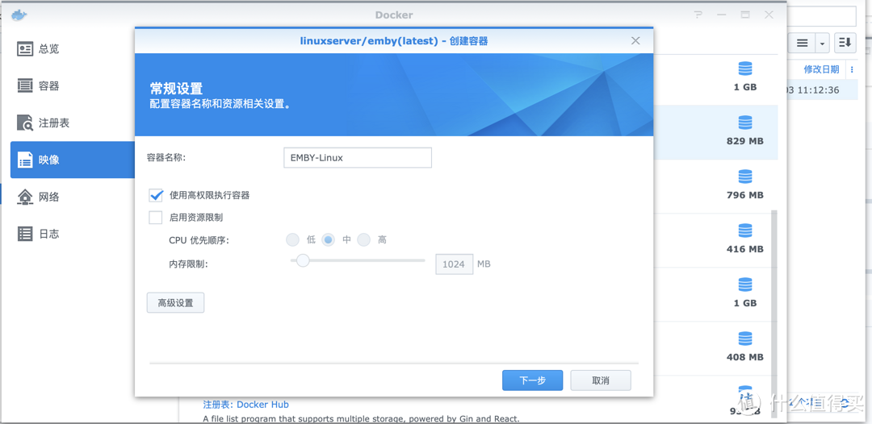The image size is (872, 424).
Task: Click the sort order icon
Action: pos(845,43)
